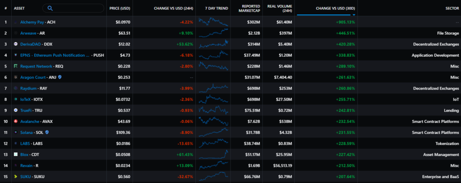
Task: Open the Raydium asset link
Action: pos(29,88)
